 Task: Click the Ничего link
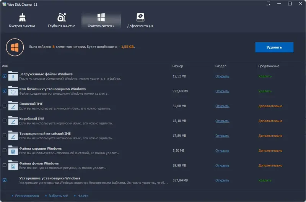83,196
